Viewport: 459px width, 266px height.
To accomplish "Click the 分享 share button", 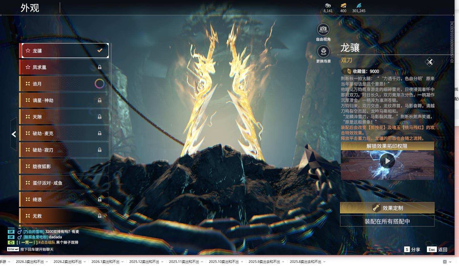I will point(412,249).
